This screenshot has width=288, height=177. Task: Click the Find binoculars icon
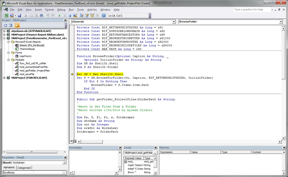[41, 16]
